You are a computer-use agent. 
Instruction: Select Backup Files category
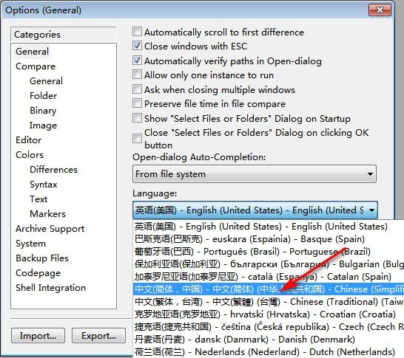[x=42, y=258]
